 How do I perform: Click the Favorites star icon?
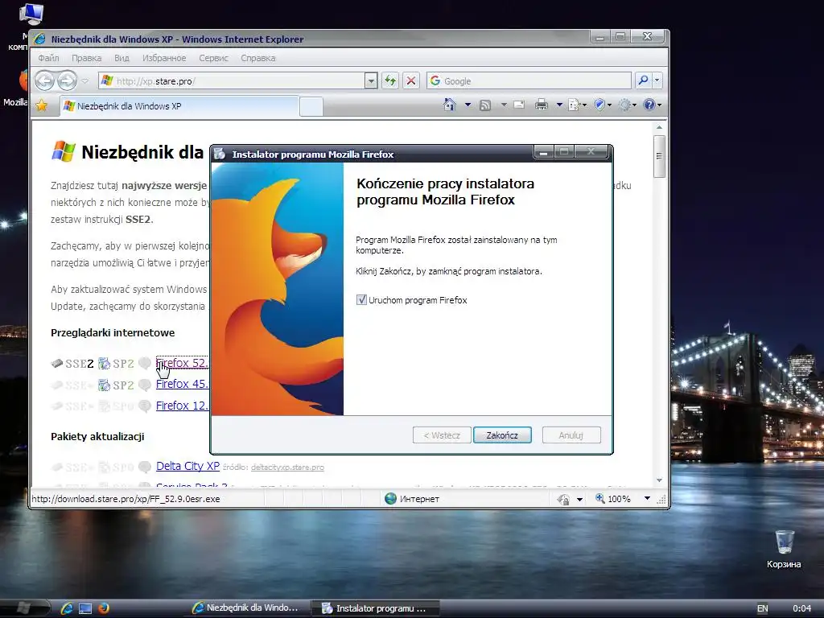tap(42, 105)
